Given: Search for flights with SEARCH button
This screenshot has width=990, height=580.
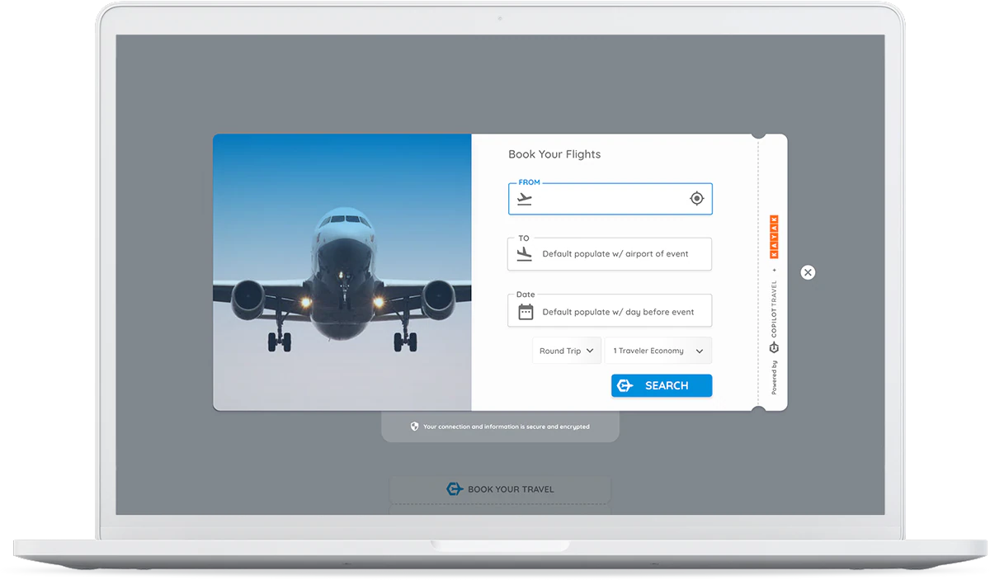Looking at the screenshot, I should tap(662, 385).
